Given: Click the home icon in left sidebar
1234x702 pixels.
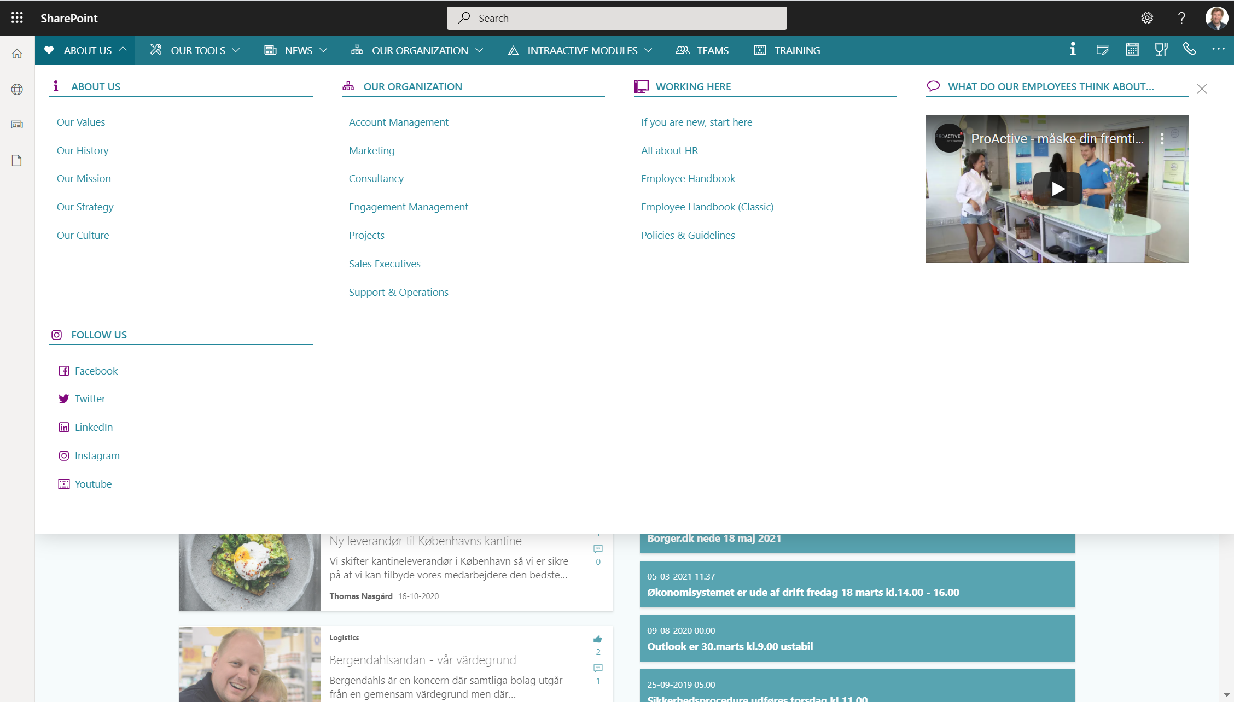Looking at the screenshot, I should point(17,54).
